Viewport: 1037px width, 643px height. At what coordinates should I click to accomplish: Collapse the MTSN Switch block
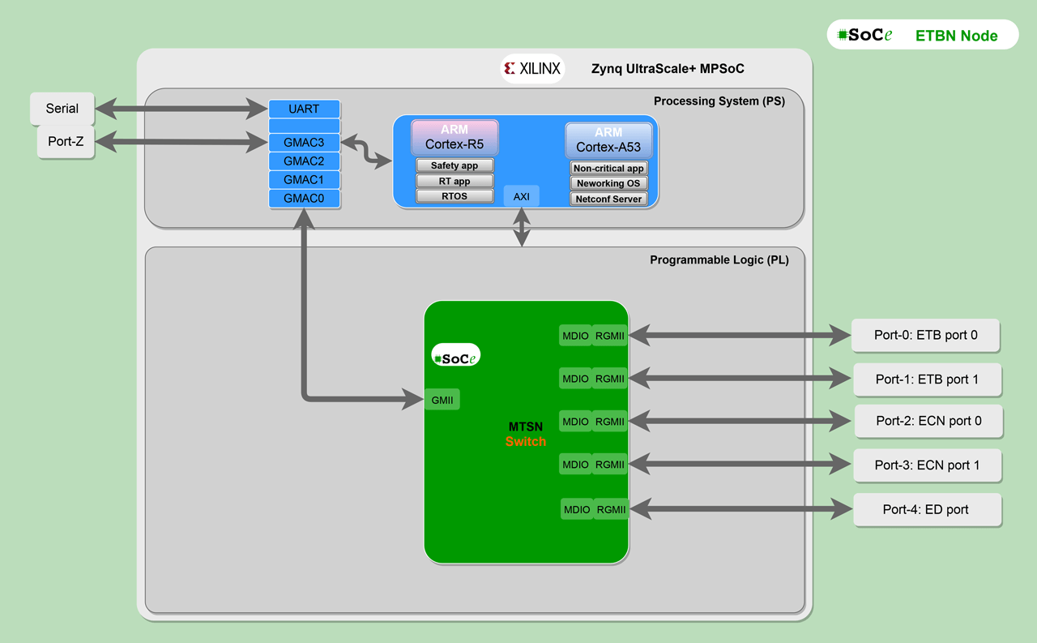coord(526,434)
